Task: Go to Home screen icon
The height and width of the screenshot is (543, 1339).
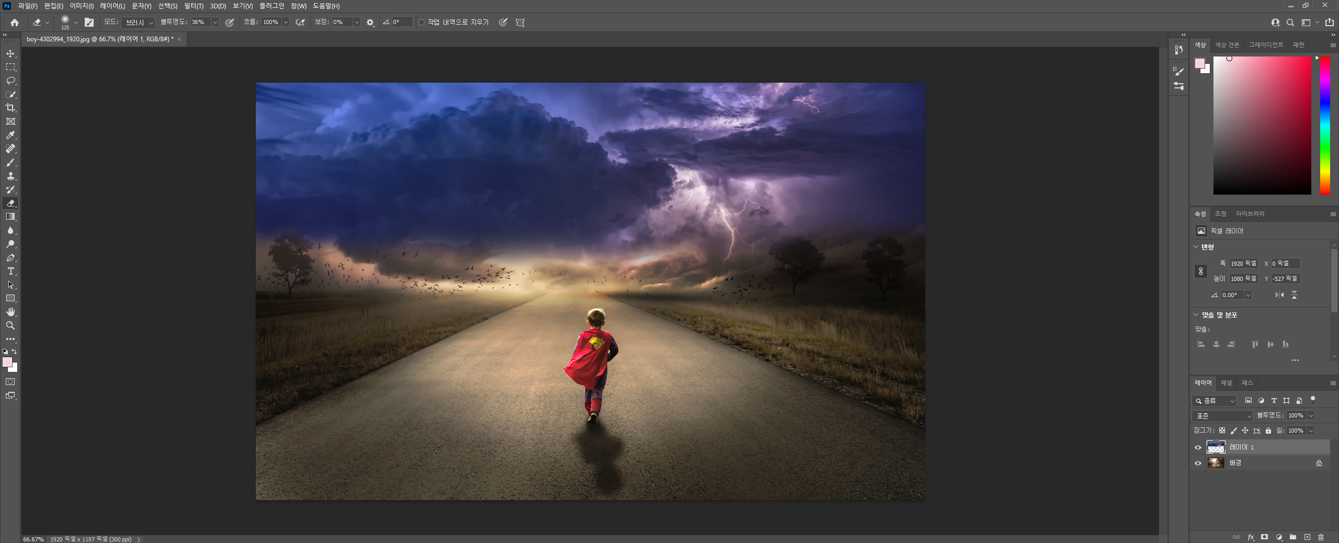Action: (15, 22)
